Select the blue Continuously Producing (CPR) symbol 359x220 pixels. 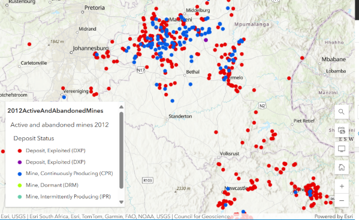coord(20,174)
